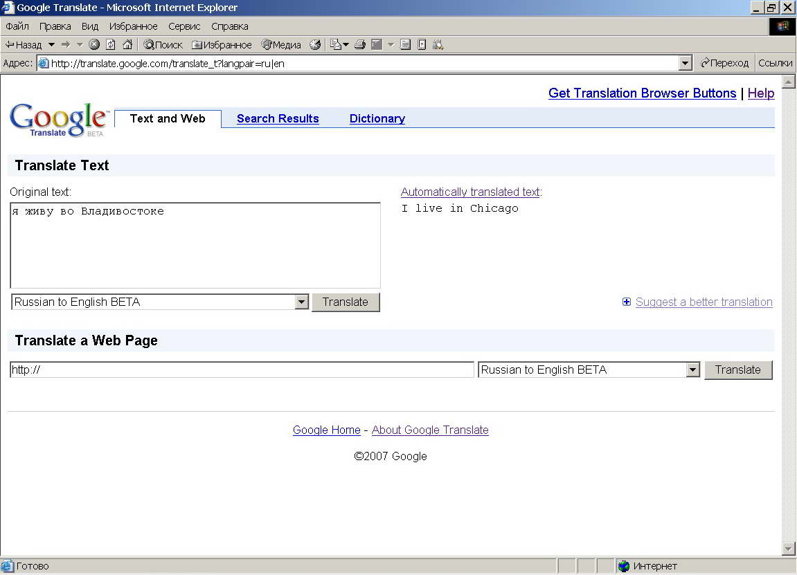The image size is (797, 575).
Task: Open Get Translation Browser Buttons link
Action: (642, 93)
